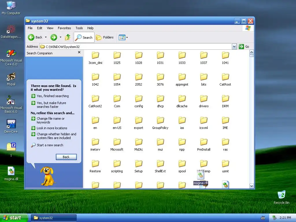Click the address field C:\WINDOWS\system32
This screenshot has height=222, width=296.
(136, 47)
